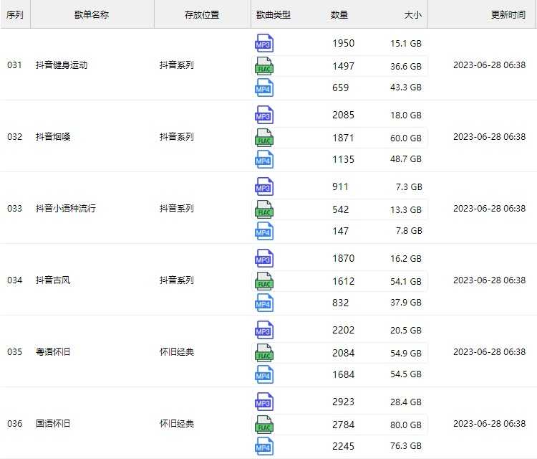537x459 pixels.
Task: Select playlist name 粤语怀旧
Action: 53,351
